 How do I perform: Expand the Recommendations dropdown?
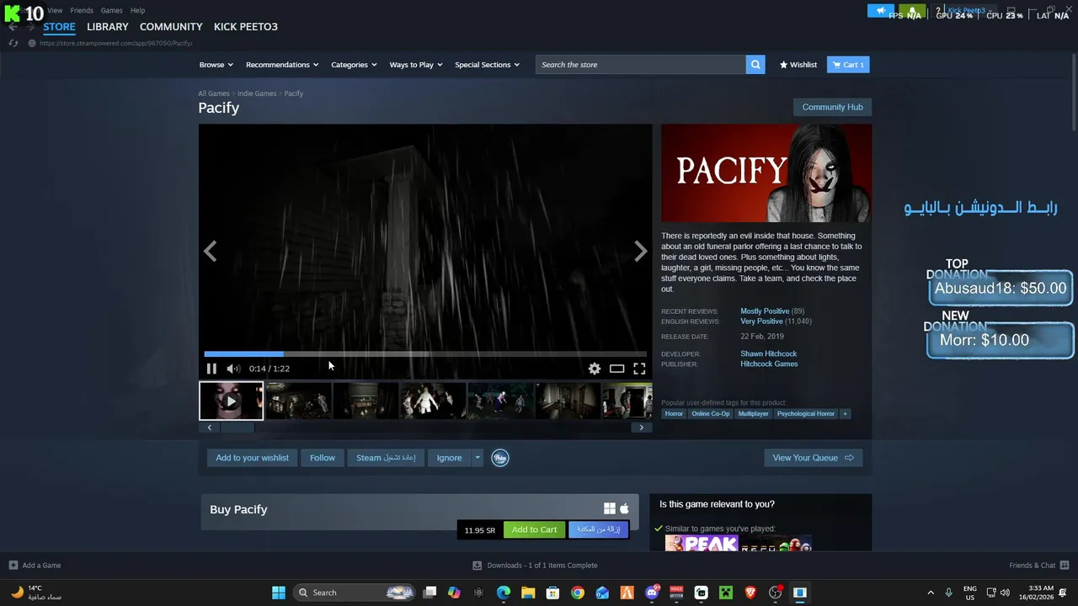[282, 65]
